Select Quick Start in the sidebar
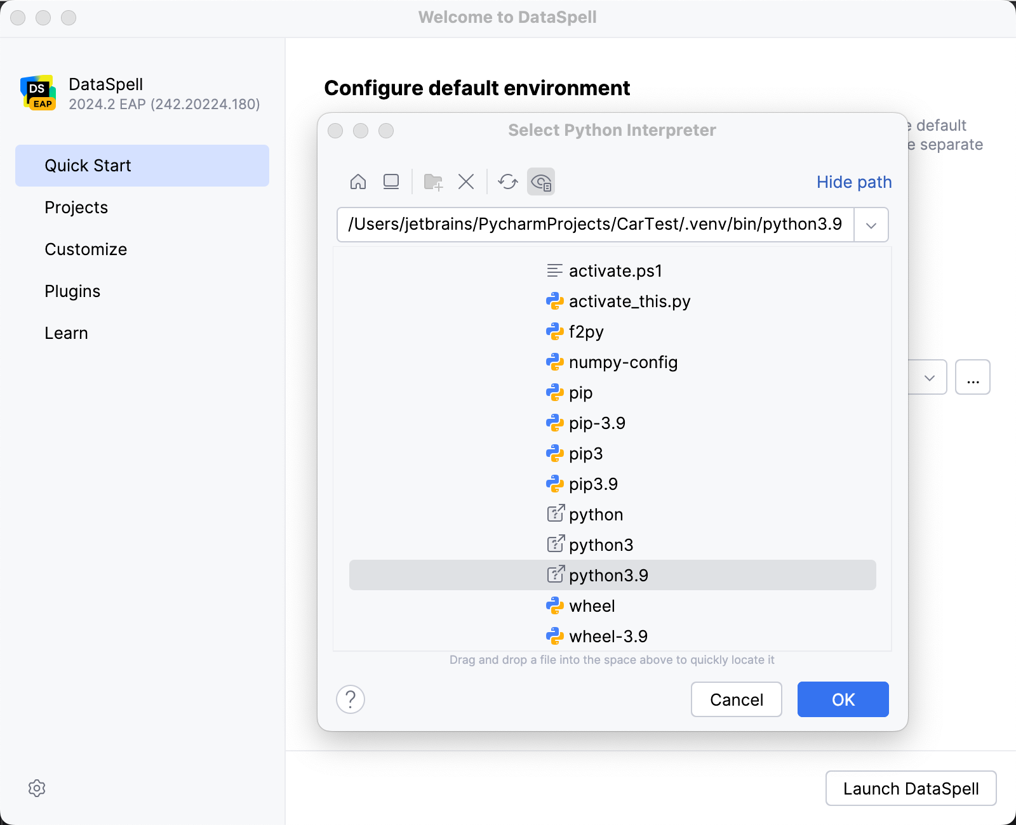The height and width of the screenshot is (825, 1016). (86, 165)
